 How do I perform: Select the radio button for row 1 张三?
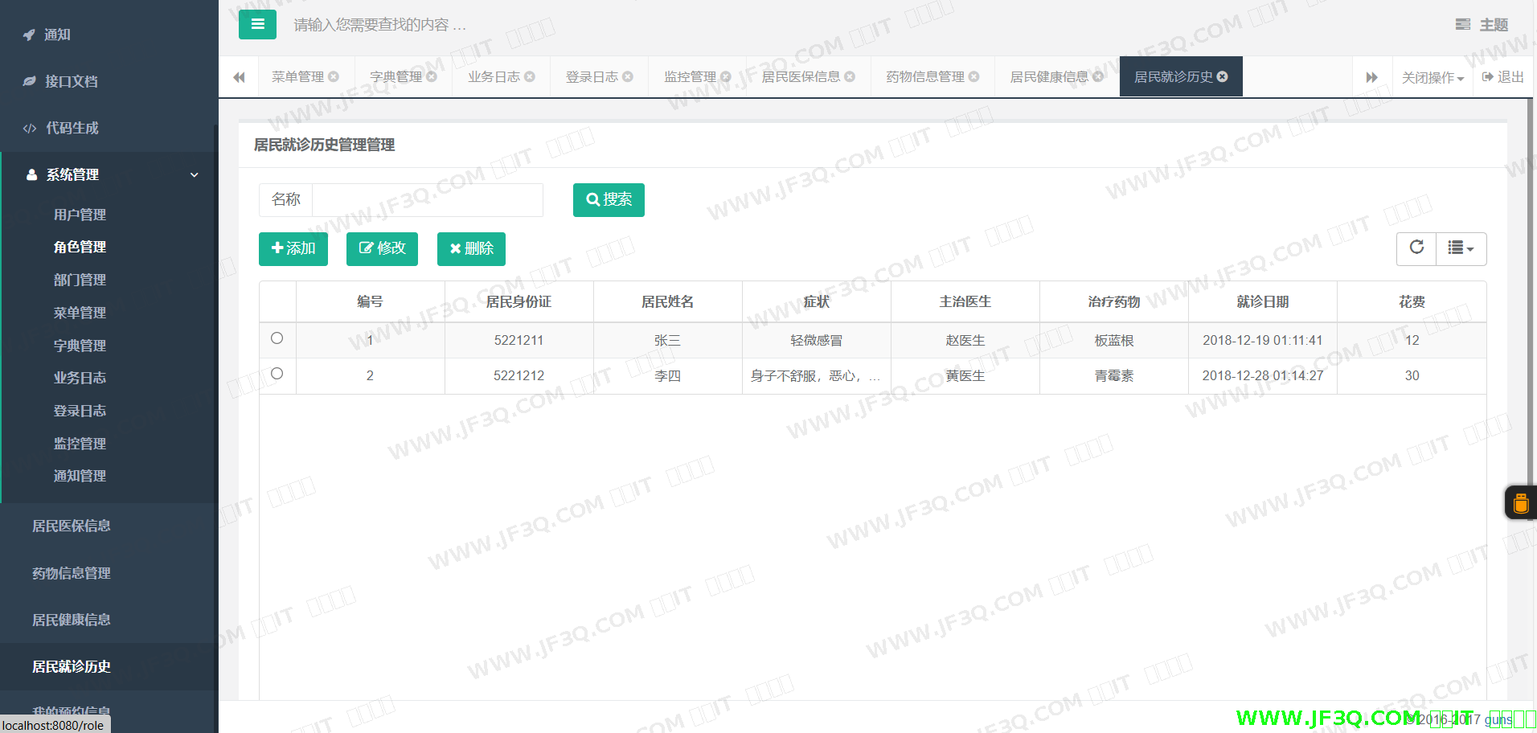point(277,338)
